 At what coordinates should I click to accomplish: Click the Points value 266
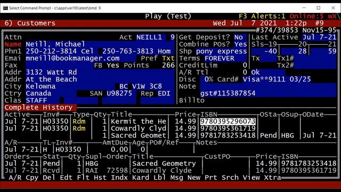click(168, 65)
